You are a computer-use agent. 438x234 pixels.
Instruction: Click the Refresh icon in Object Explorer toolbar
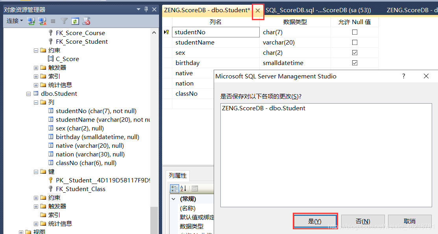pyautogui.click(x=75, y=21)
